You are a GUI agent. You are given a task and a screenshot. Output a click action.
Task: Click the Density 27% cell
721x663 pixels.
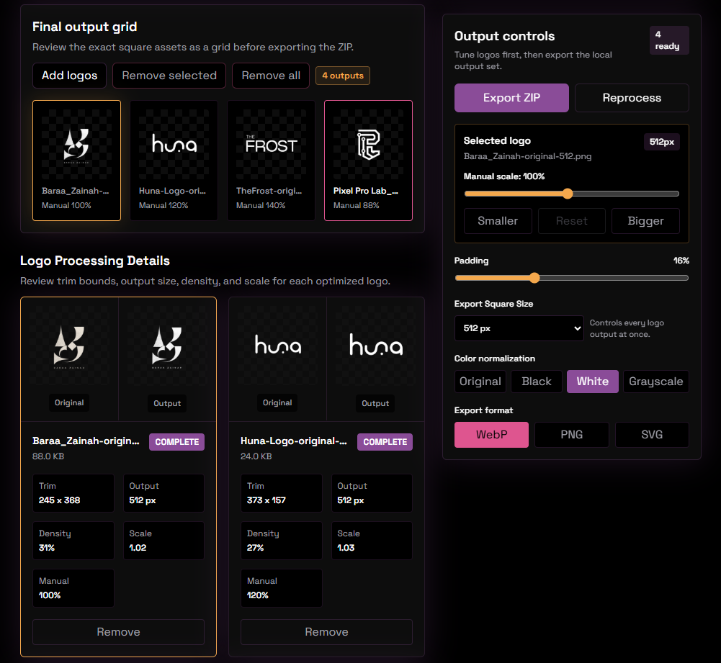click(282, 541)
